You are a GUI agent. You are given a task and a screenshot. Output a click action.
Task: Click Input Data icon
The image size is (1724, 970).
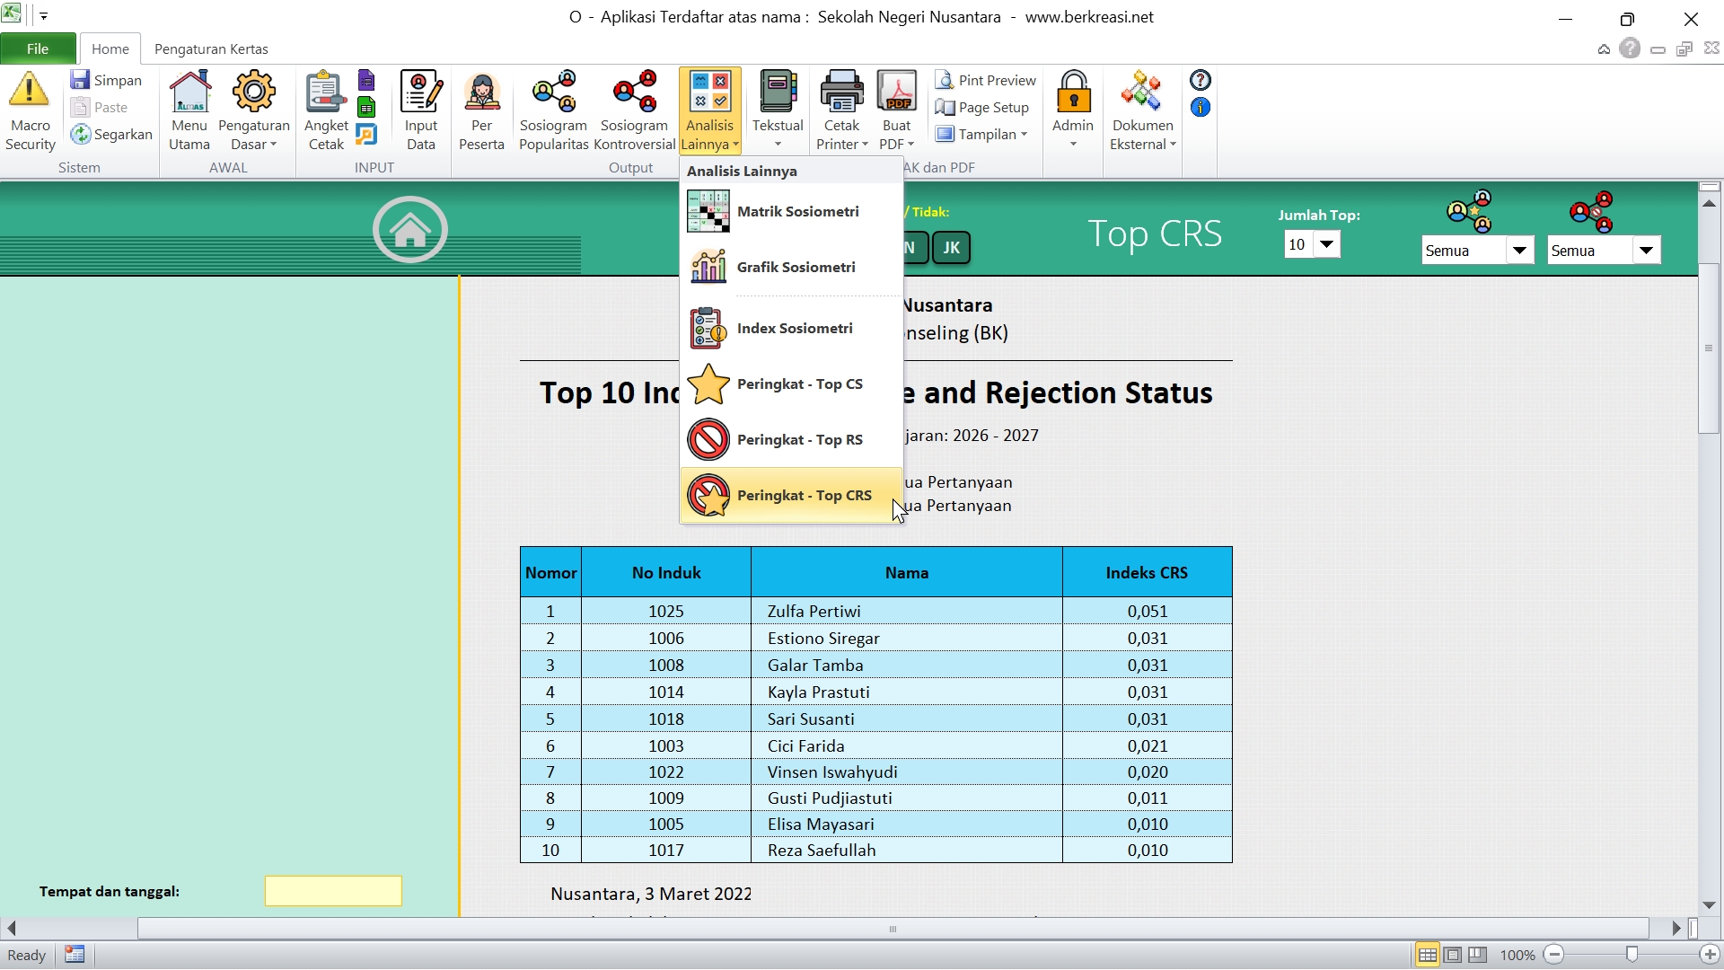tap(420, 93)
